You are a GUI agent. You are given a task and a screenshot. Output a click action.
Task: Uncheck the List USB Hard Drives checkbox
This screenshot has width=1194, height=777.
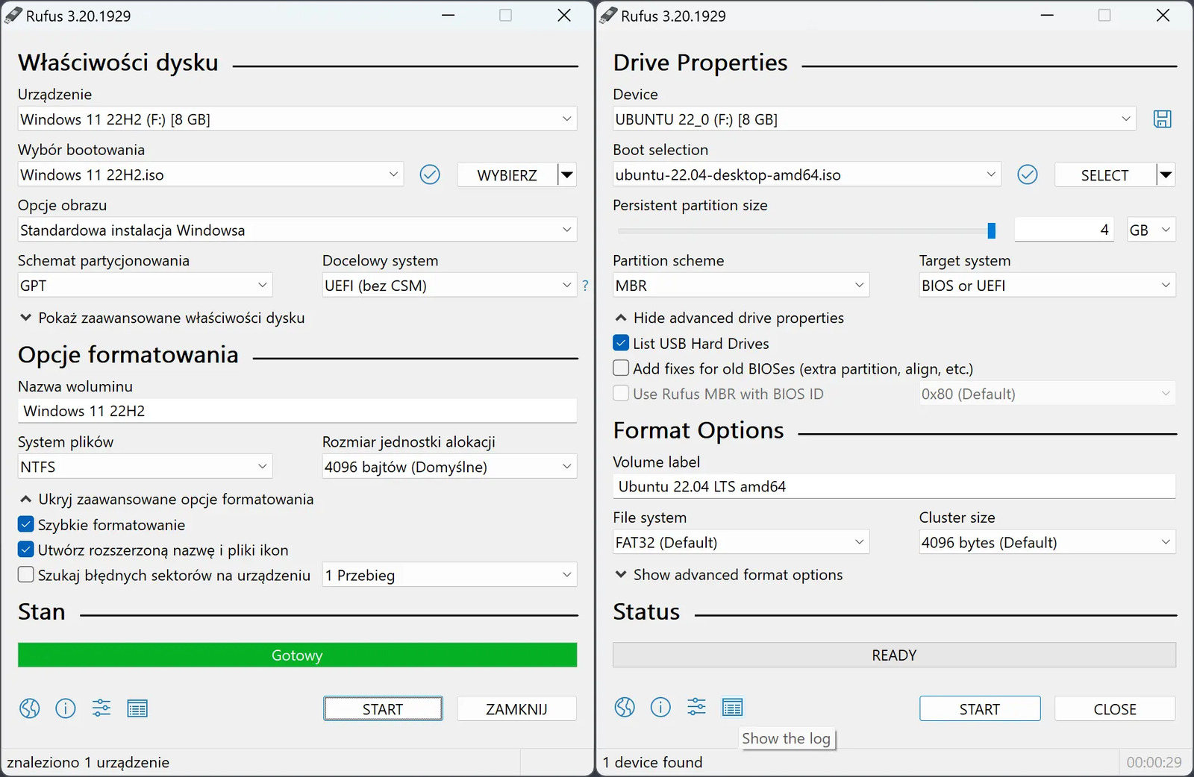point(621,343)
